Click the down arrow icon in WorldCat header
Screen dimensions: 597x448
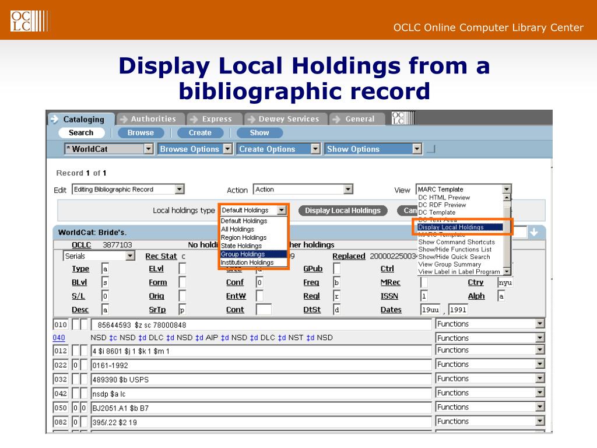(534, 232)
